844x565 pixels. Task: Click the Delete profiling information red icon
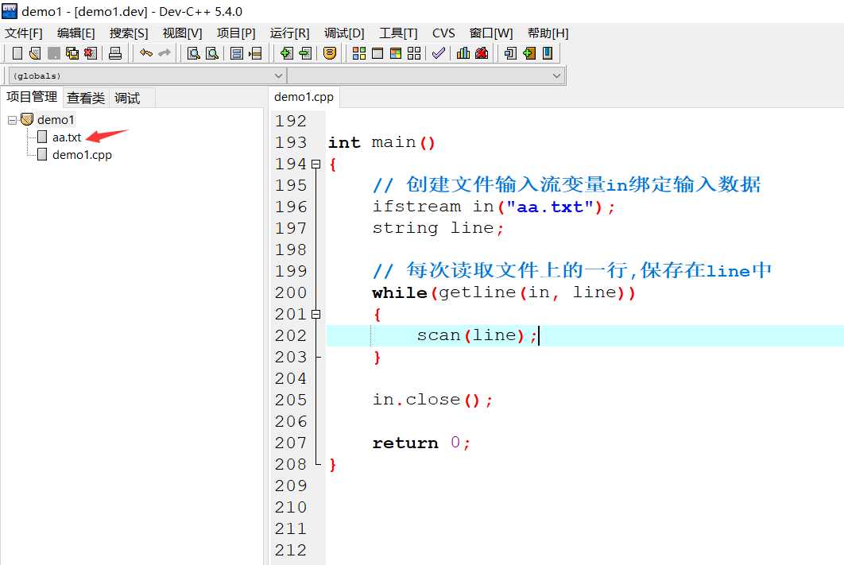point(482,53)
